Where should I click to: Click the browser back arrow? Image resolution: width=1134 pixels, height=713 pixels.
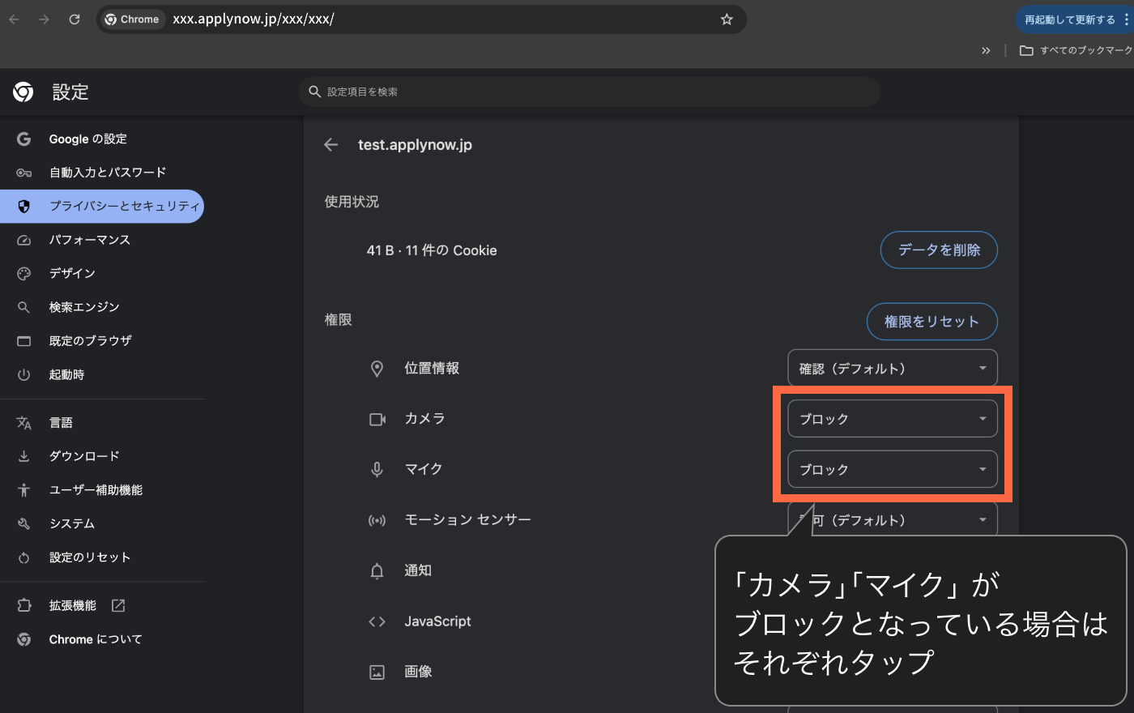(x=14, y=19)
